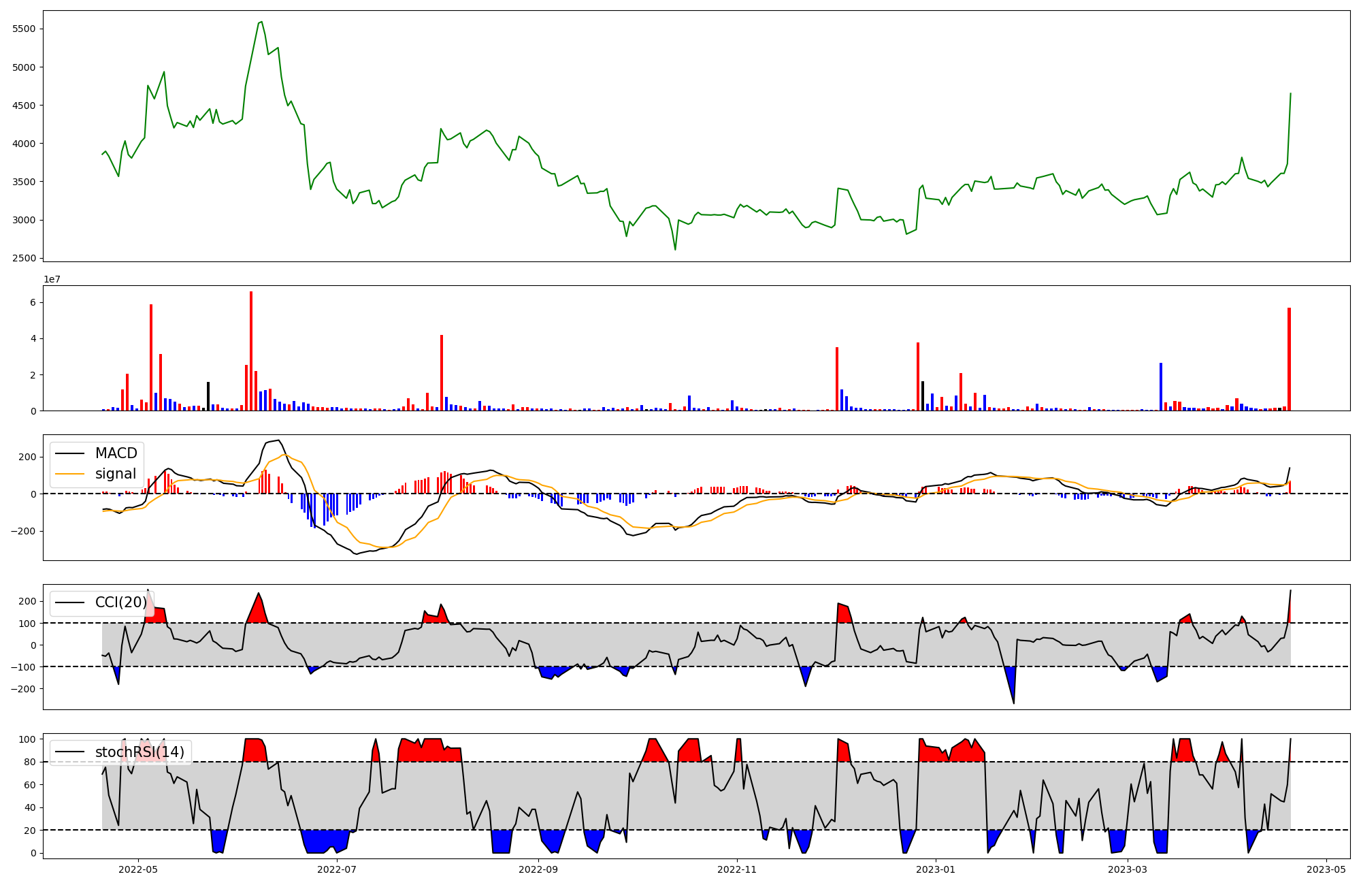This screenshot has height=885, width=1361.
Task: Click the 2500 price axis label
Action: (x=24, y=258)
